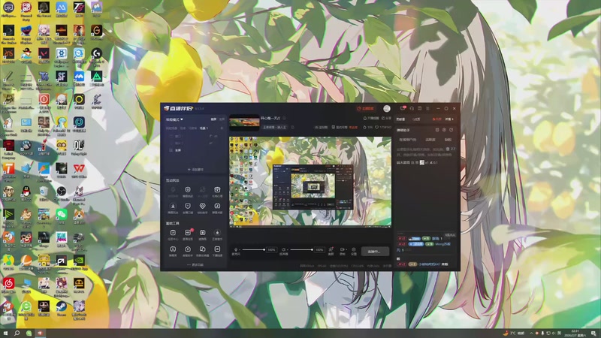Image resolution: width=601 pixels, height=338 pixels.
Task: Open the OBS Studio desktop shortcut
Action: click(62, 193)
